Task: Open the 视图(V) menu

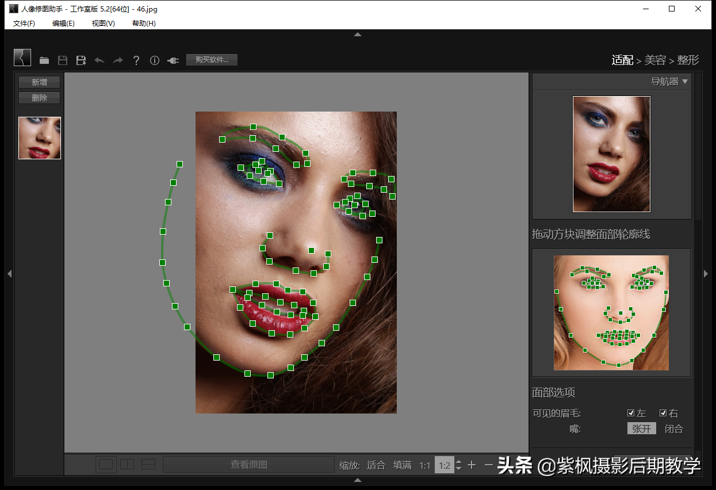Action: point(103,23)
